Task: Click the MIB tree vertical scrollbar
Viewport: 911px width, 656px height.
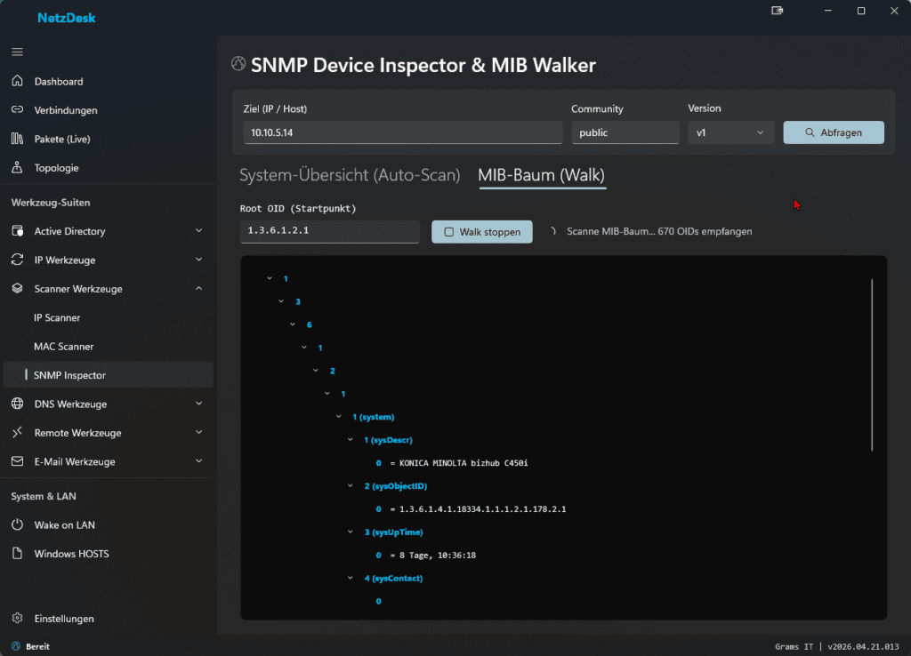Action: [872, 364]
